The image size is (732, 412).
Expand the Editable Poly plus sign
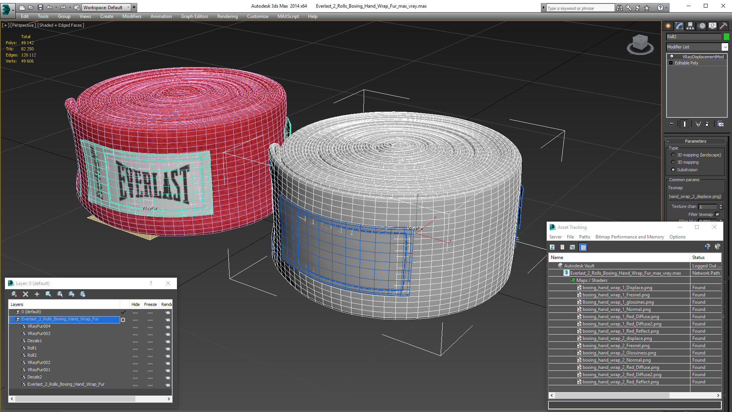click(671, 63)
